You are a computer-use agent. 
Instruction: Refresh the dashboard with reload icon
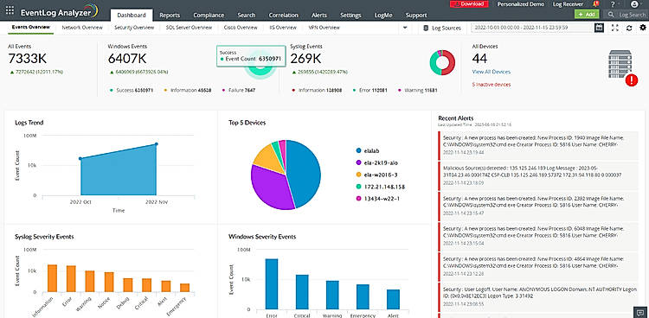[629, 28]
